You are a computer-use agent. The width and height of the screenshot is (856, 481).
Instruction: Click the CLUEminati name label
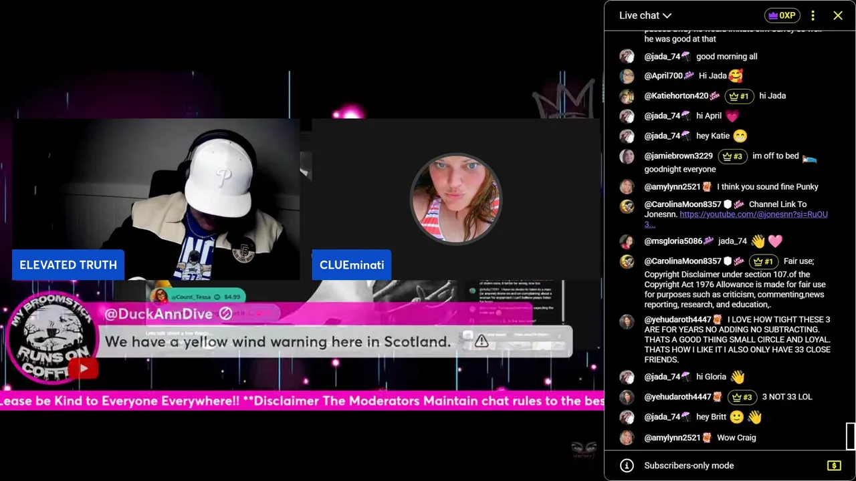tap(352, 265)
